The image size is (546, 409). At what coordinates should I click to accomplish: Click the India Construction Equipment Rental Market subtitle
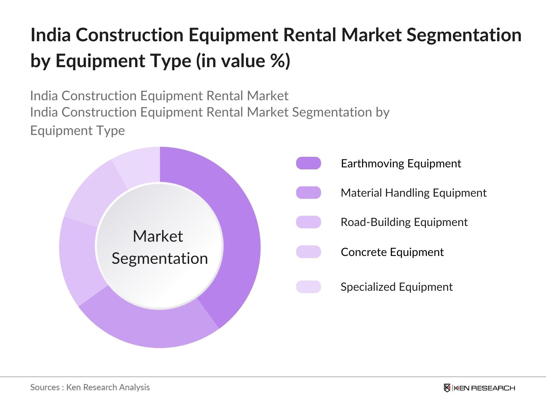tap(159, 96)
